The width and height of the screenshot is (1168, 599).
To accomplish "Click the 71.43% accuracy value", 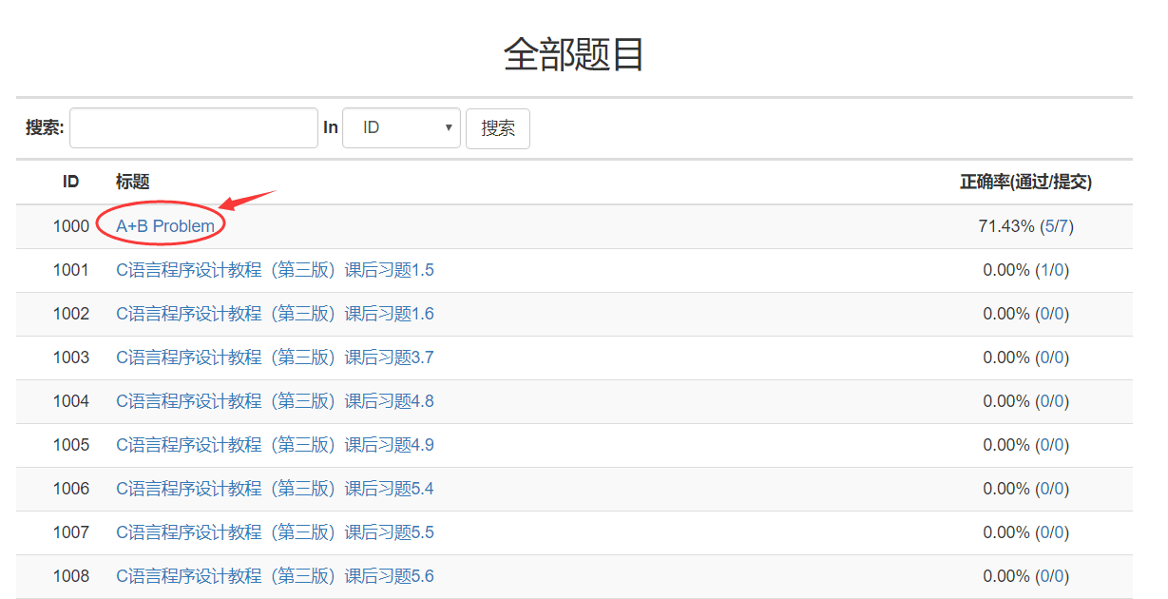I will tap(1006, 226).
